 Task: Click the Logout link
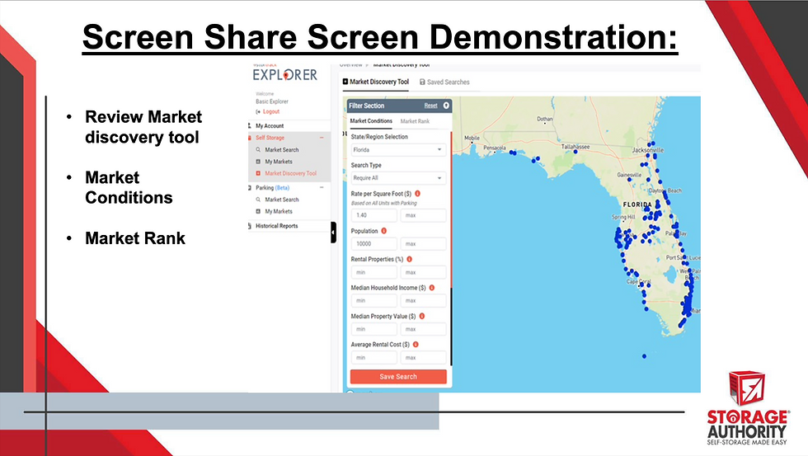pyautogui.click(x=271, y=111)
